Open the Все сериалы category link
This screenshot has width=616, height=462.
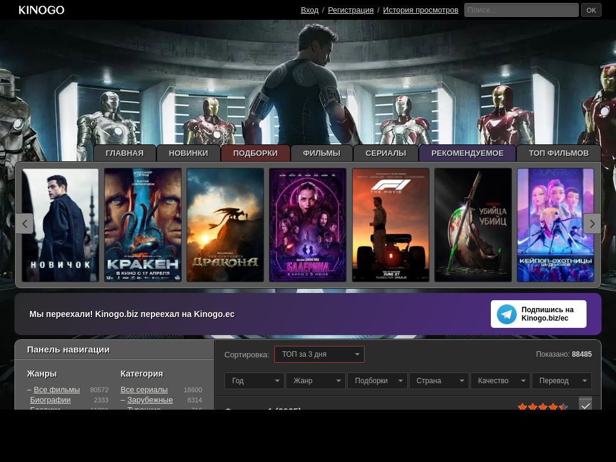click(x=144, y=390)
